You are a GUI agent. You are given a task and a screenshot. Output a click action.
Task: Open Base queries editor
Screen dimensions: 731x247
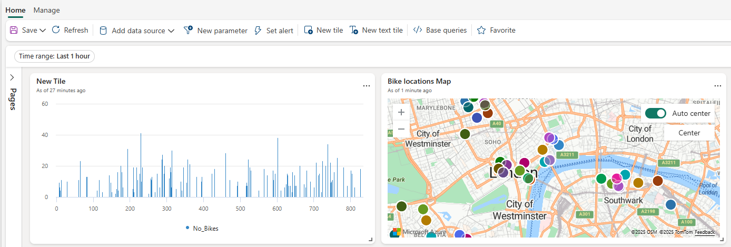coord(440,31)
